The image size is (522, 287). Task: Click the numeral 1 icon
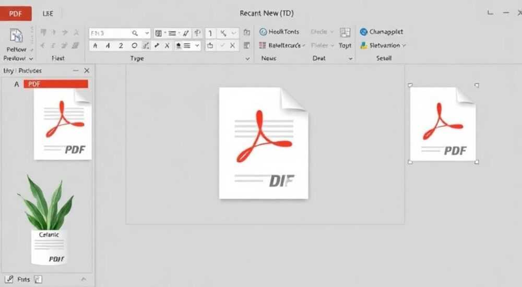click(210, 33)
